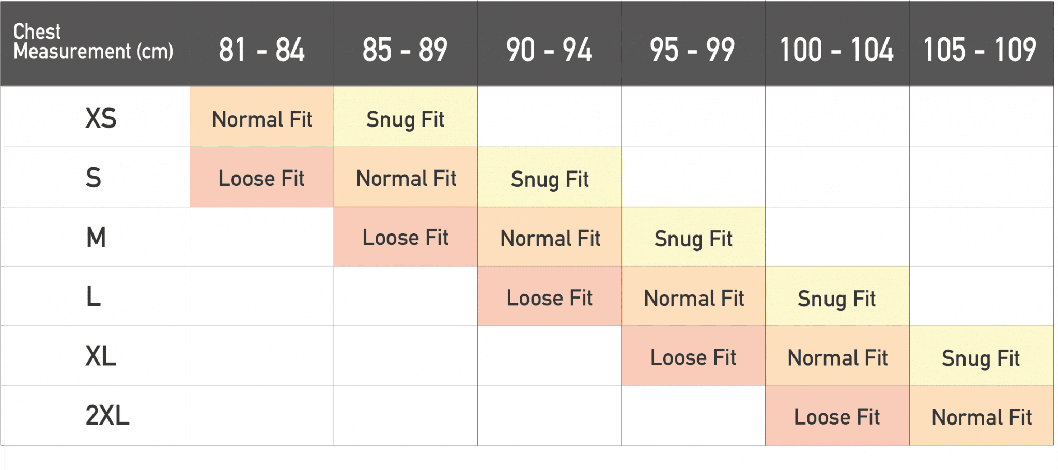Choose the L size row label
Viewport: 1058px width, 470px height.
pos(94,296)
